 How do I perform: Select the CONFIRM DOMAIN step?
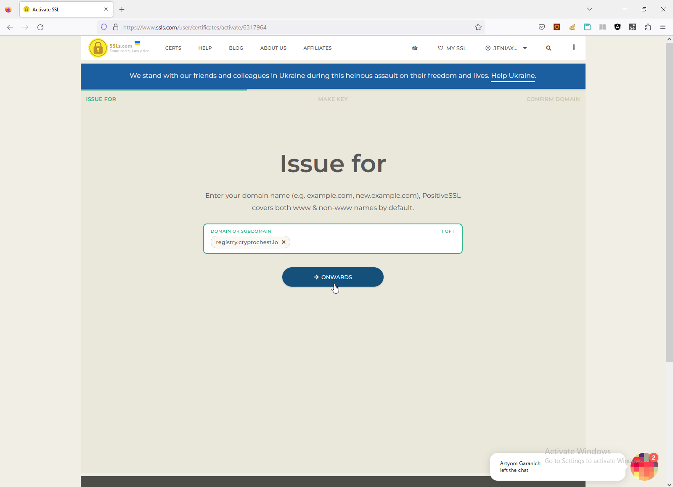553,99
